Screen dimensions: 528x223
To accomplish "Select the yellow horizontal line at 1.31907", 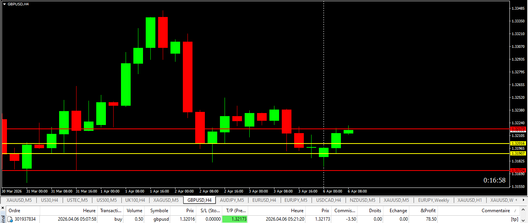I will pyautogui.click(x=255, y=154).
